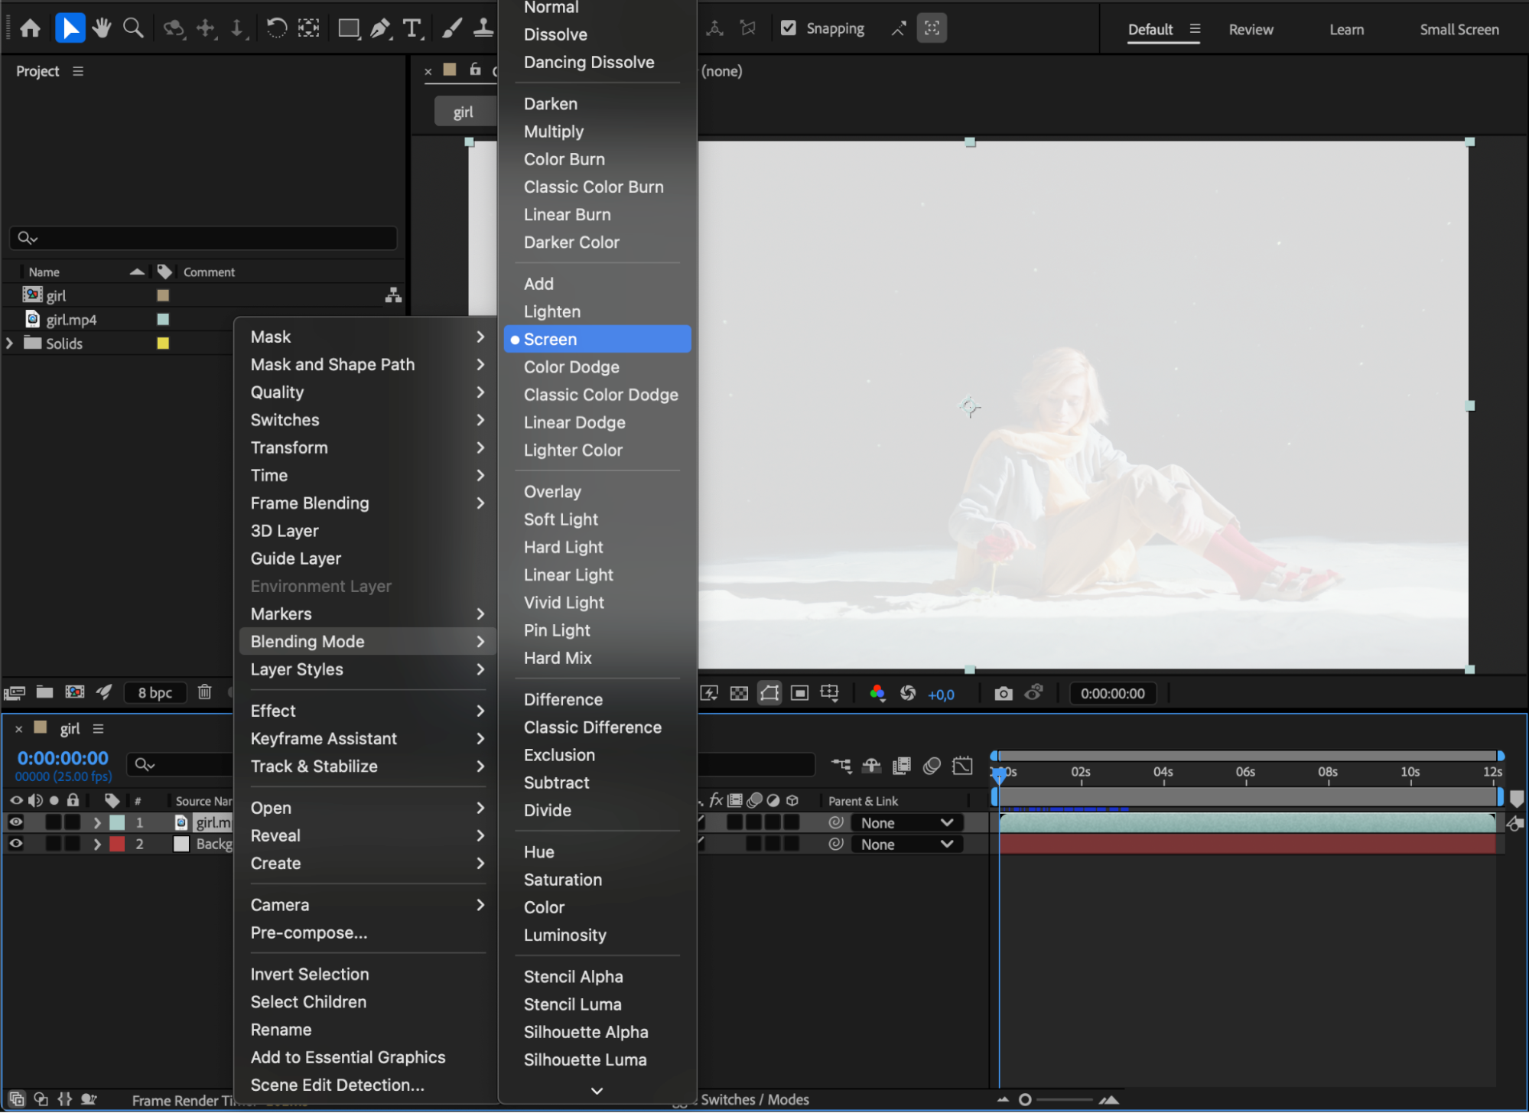This screenshot has width=1529, height=1113.
Task: Choose Multiply blending mode
Action: click(553, 132)
